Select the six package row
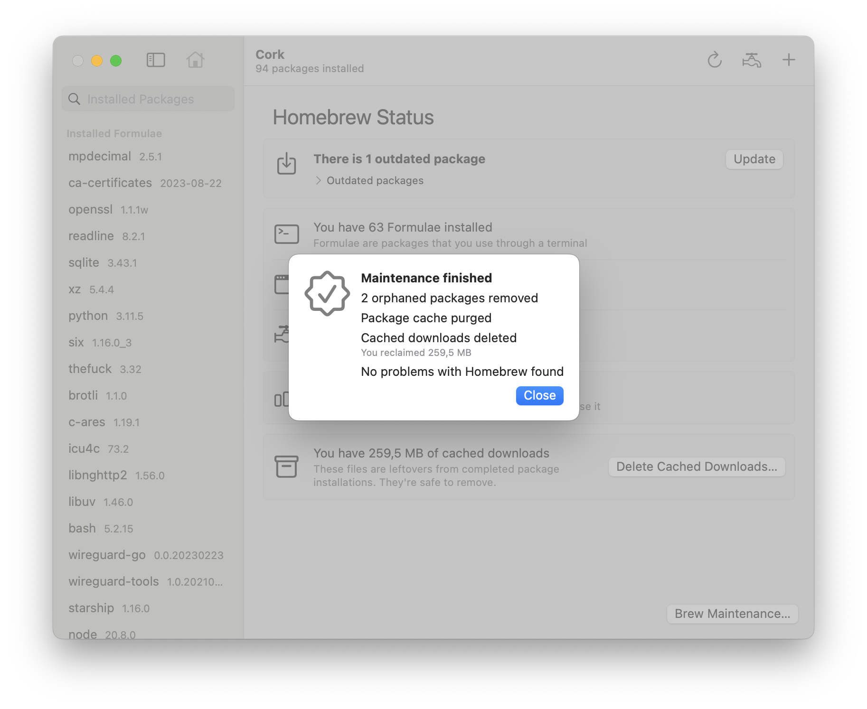The width and height of the screenshot is (867, 709). 148,343
